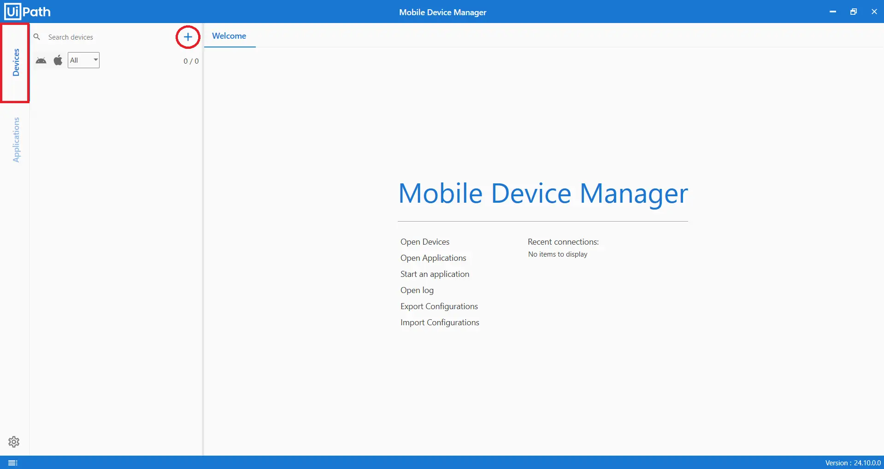Expand the All device filter dropdown
Image resolution: width=884 pixels, height=469 pixels.
pyautogui.click(x=83, y=60)
